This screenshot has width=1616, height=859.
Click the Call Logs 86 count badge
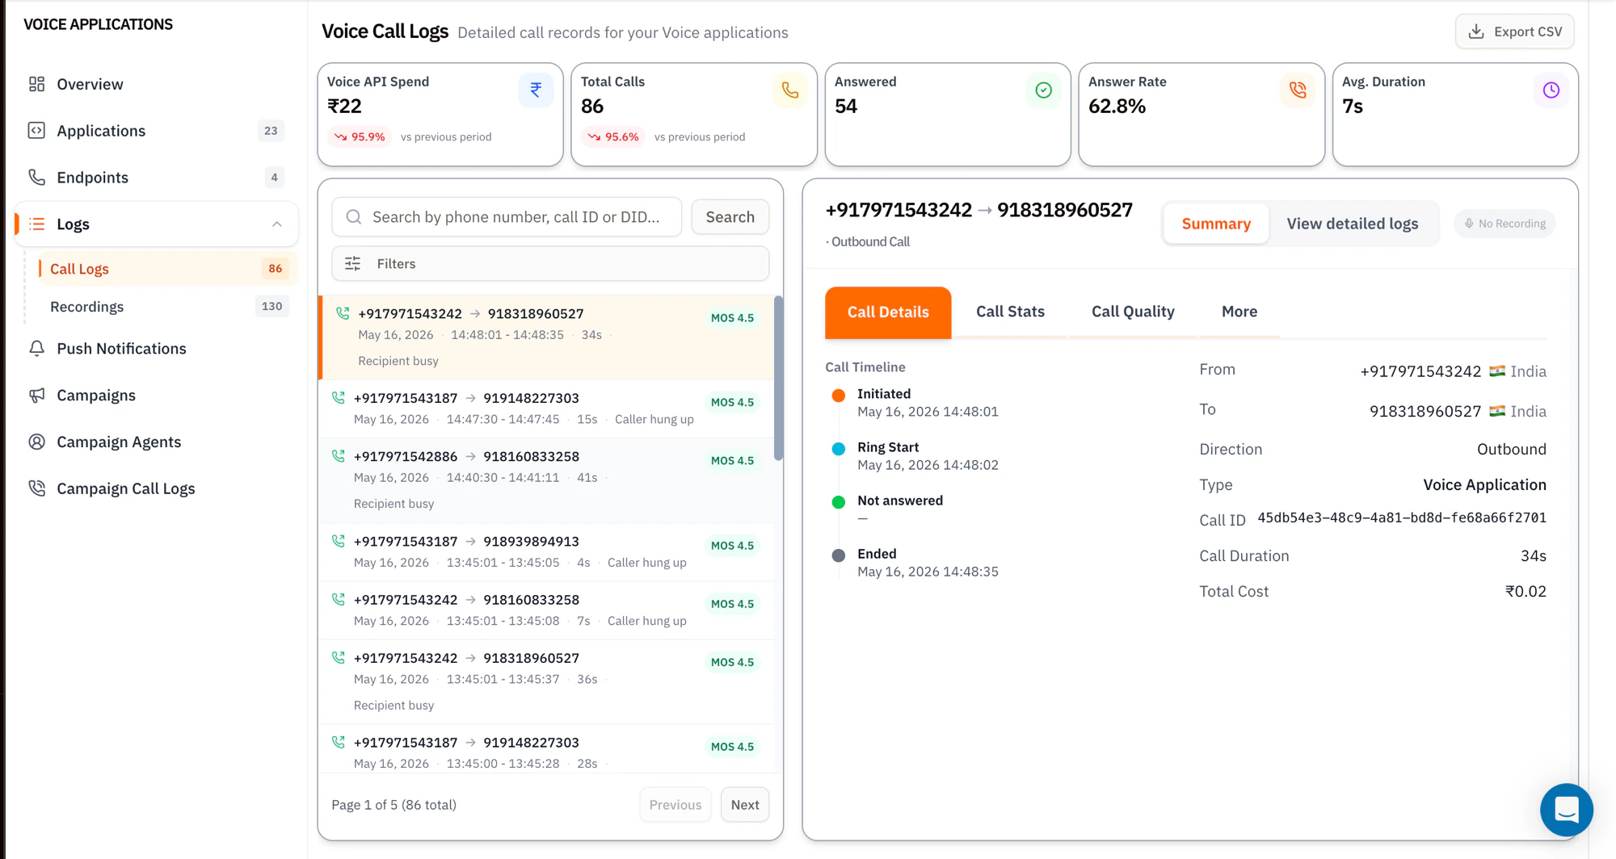coord(275,269)
